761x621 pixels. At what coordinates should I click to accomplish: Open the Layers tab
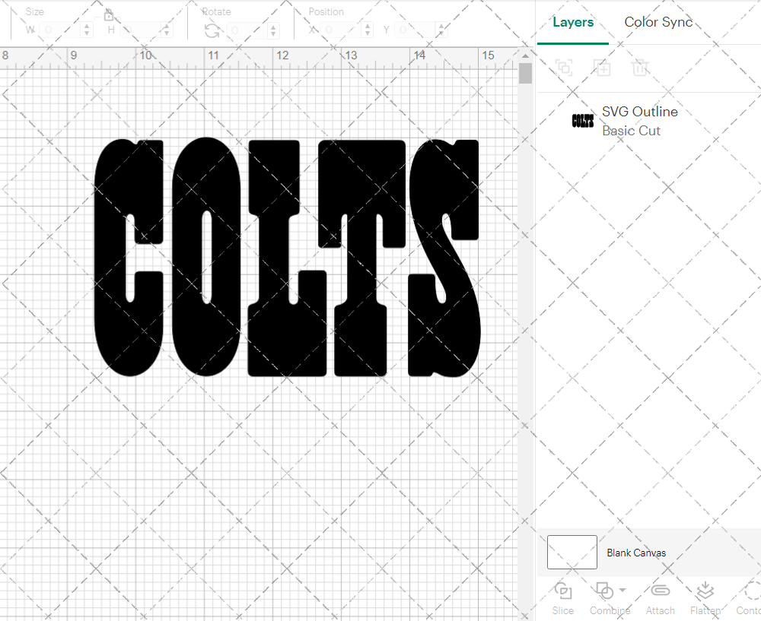pyautogui.click(x=573, y=22)
